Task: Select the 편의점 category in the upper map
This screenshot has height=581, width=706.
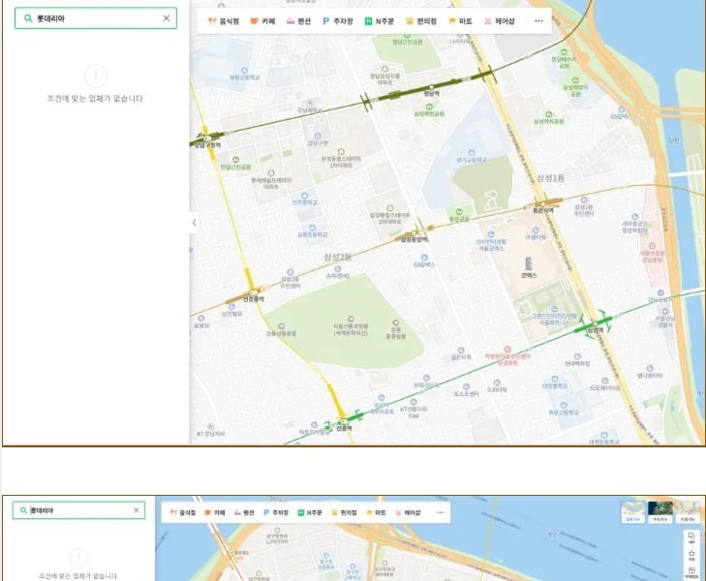Action: click(422, 20)
